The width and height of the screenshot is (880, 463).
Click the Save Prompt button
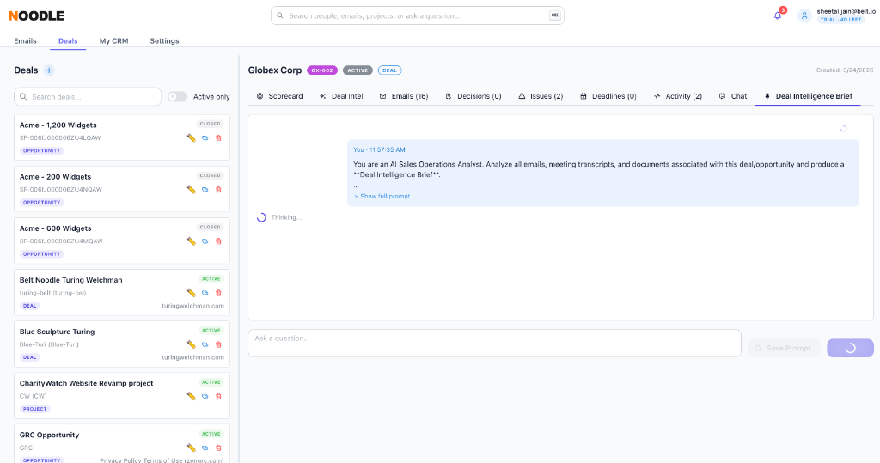pyautogui.click(x=784, y=349)
